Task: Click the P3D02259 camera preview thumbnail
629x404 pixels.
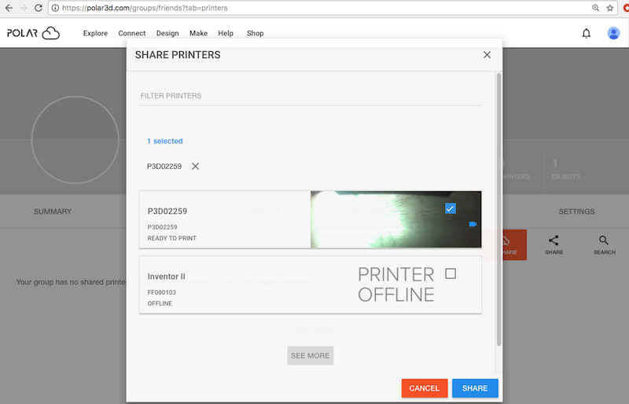Action: click(x=395, y=219)
